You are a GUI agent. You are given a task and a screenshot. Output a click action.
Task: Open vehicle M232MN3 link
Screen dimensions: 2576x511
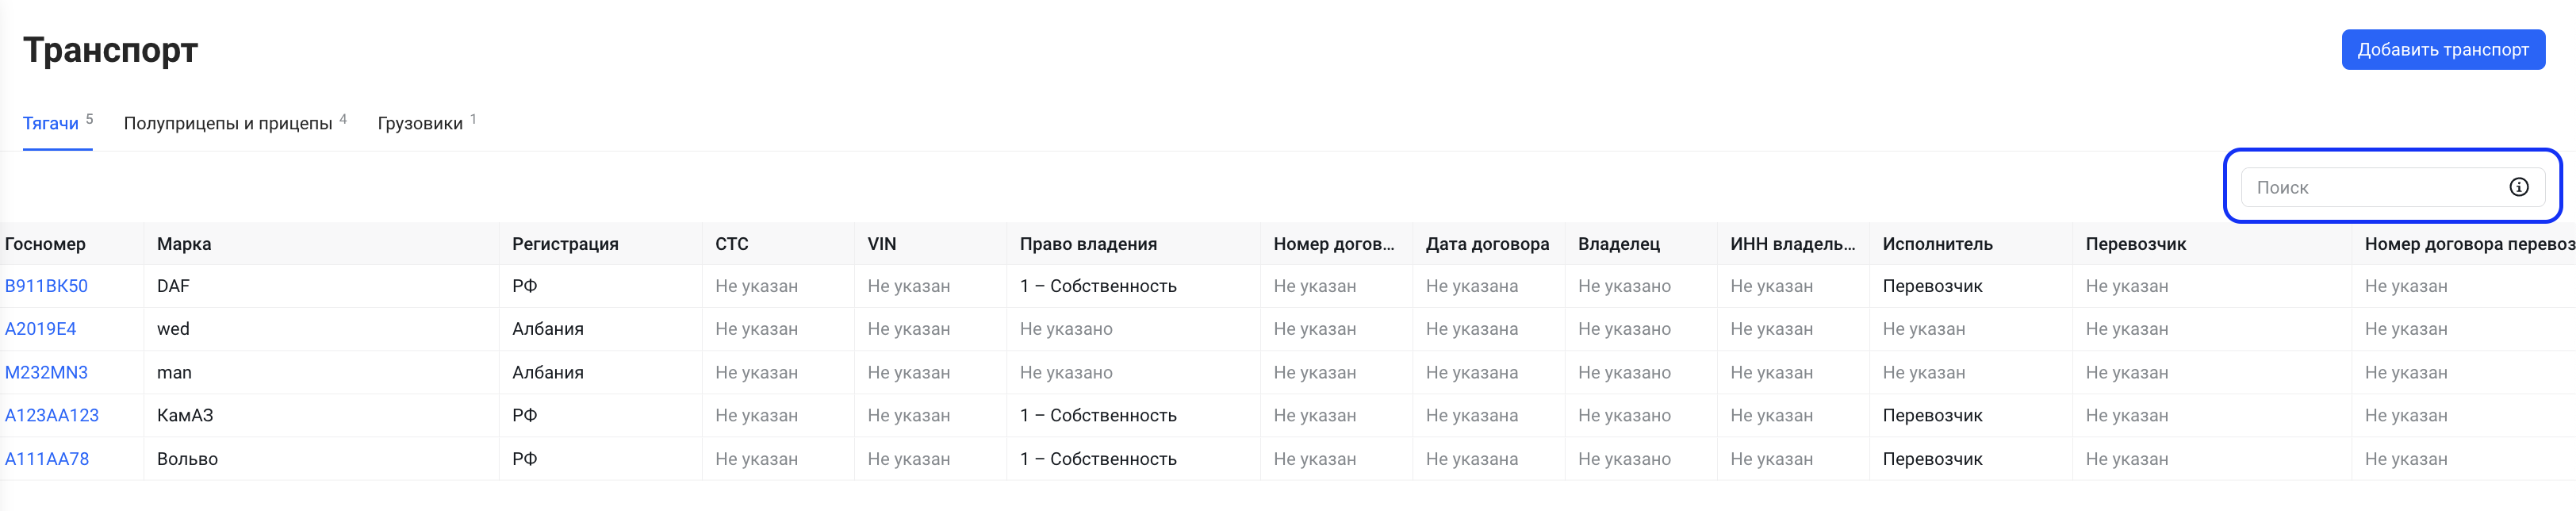46,372
